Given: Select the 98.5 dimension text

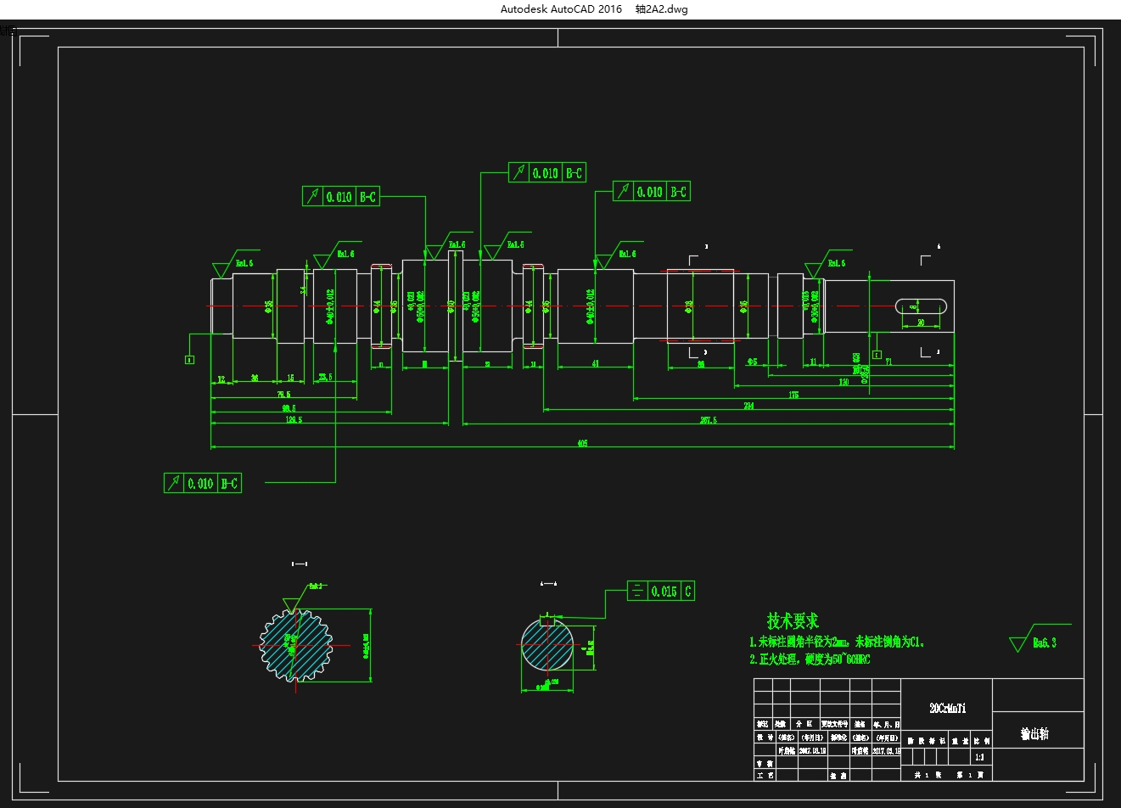Looking at the screenshot, I should [289, 408].
